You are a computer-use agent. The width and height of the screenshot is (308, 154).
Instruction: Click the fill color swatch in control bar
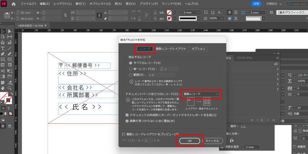169,12
